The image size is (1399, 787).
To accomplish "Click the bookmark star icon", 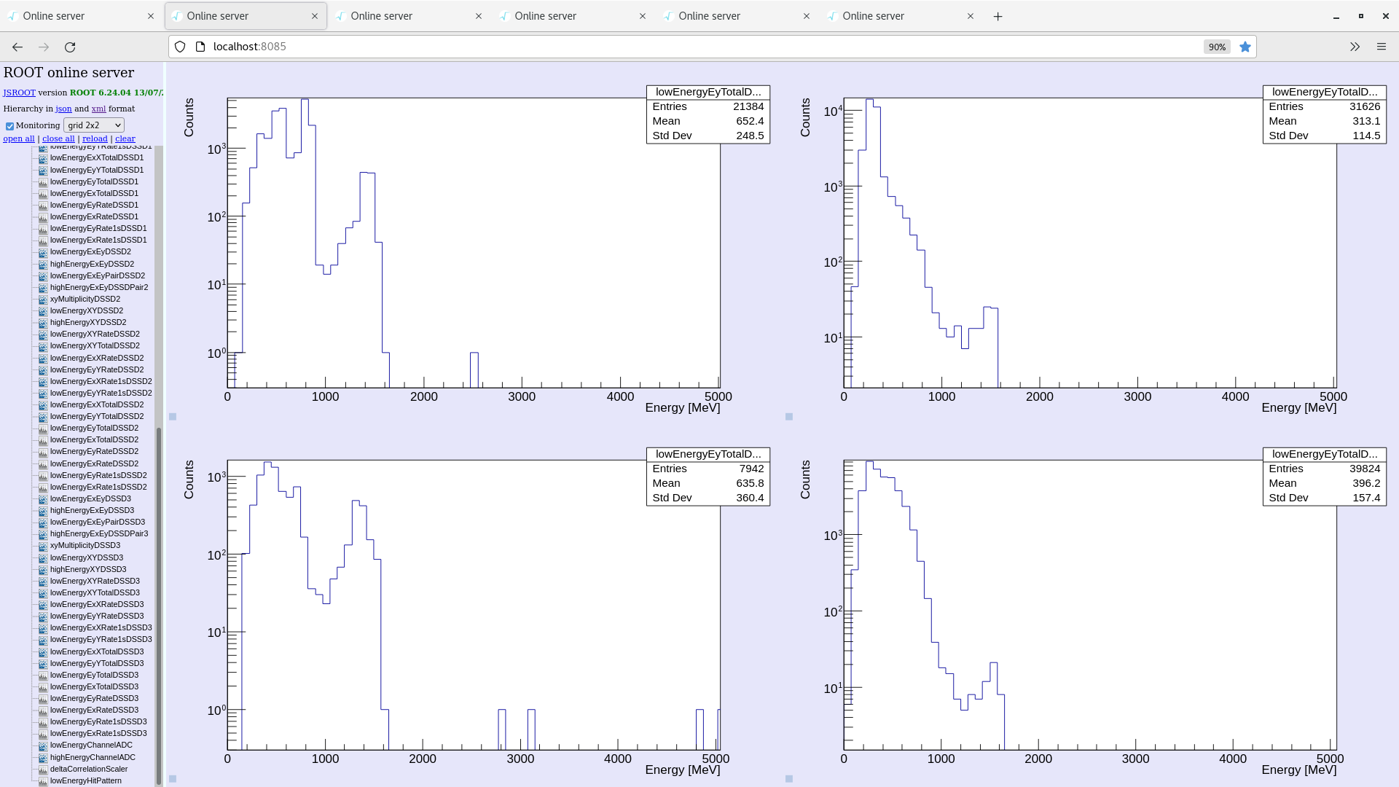I will (1245, 47).
